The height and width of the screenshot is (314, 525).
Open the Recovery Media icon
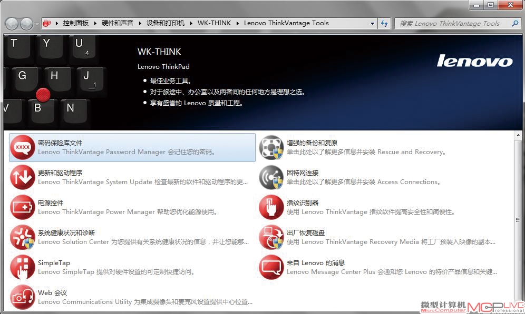[271, 238]
